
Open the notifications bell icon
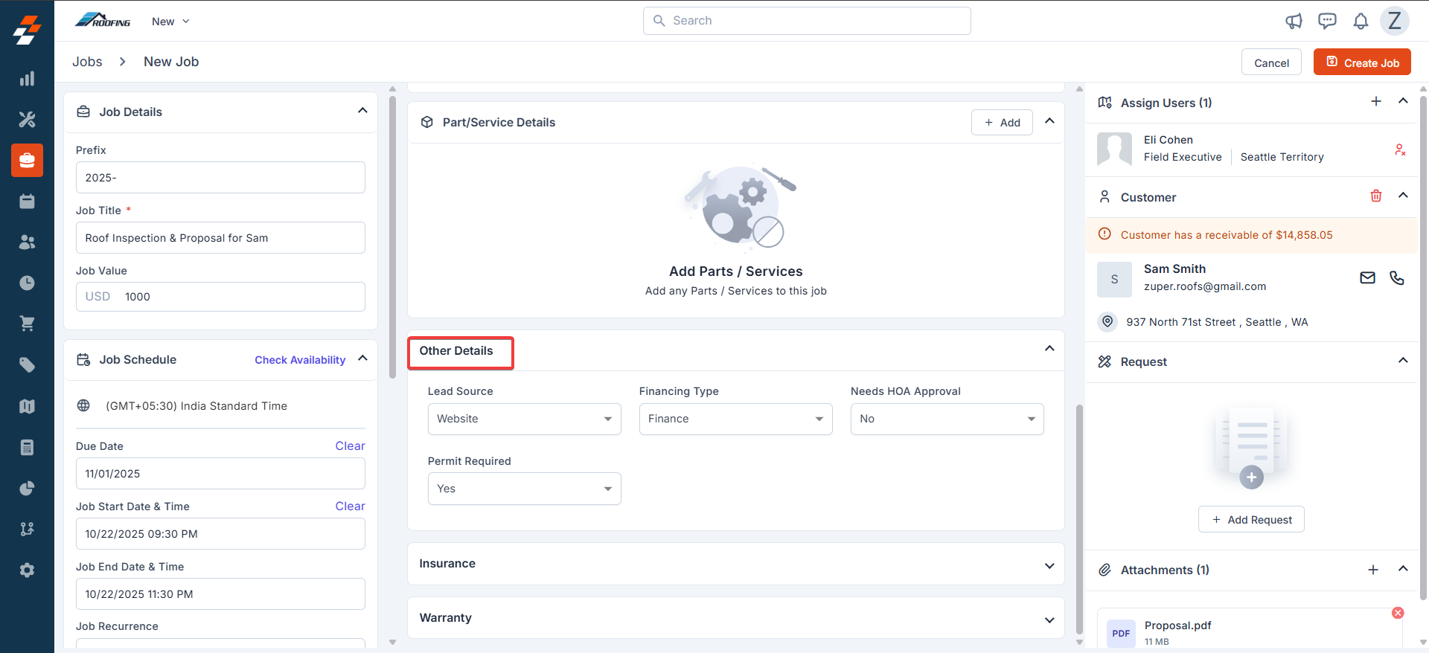point(1361,21)
